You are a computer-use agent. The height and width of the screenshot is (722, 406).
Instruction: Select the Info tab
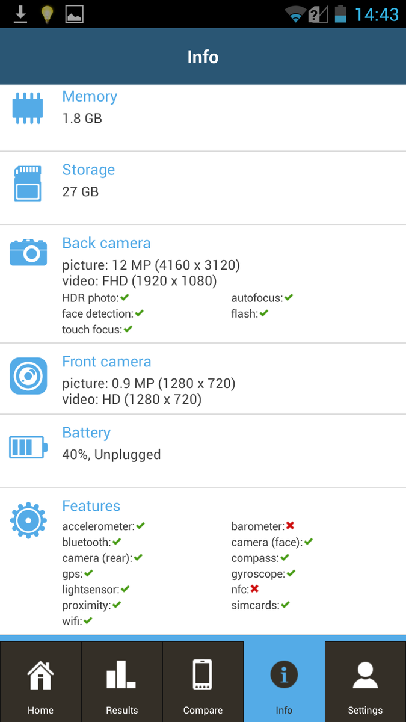284,682
